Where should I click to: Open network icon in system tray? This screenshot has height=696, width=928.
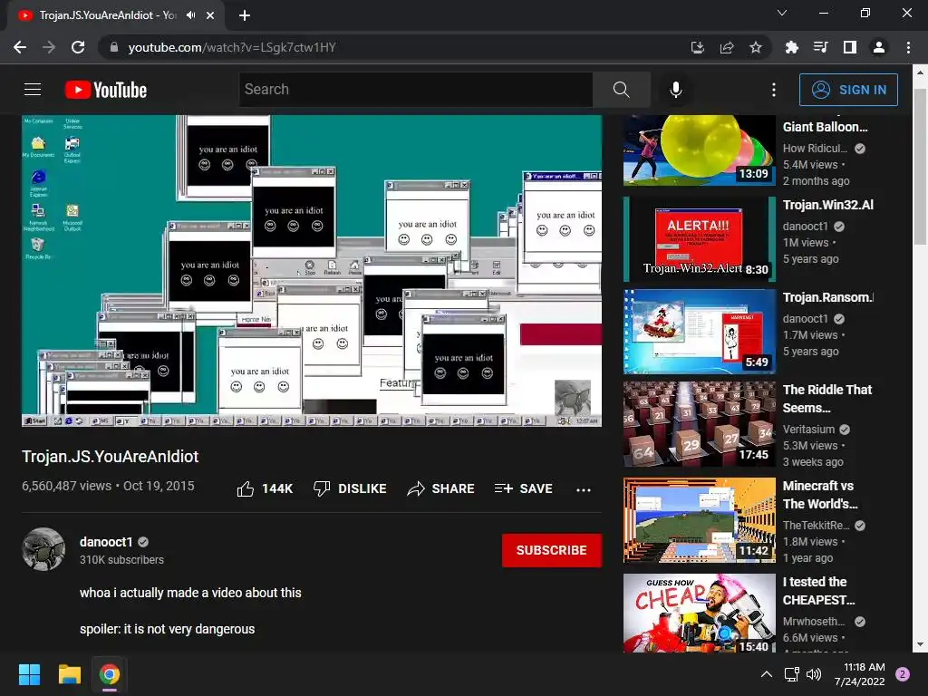tap(791, 674)
